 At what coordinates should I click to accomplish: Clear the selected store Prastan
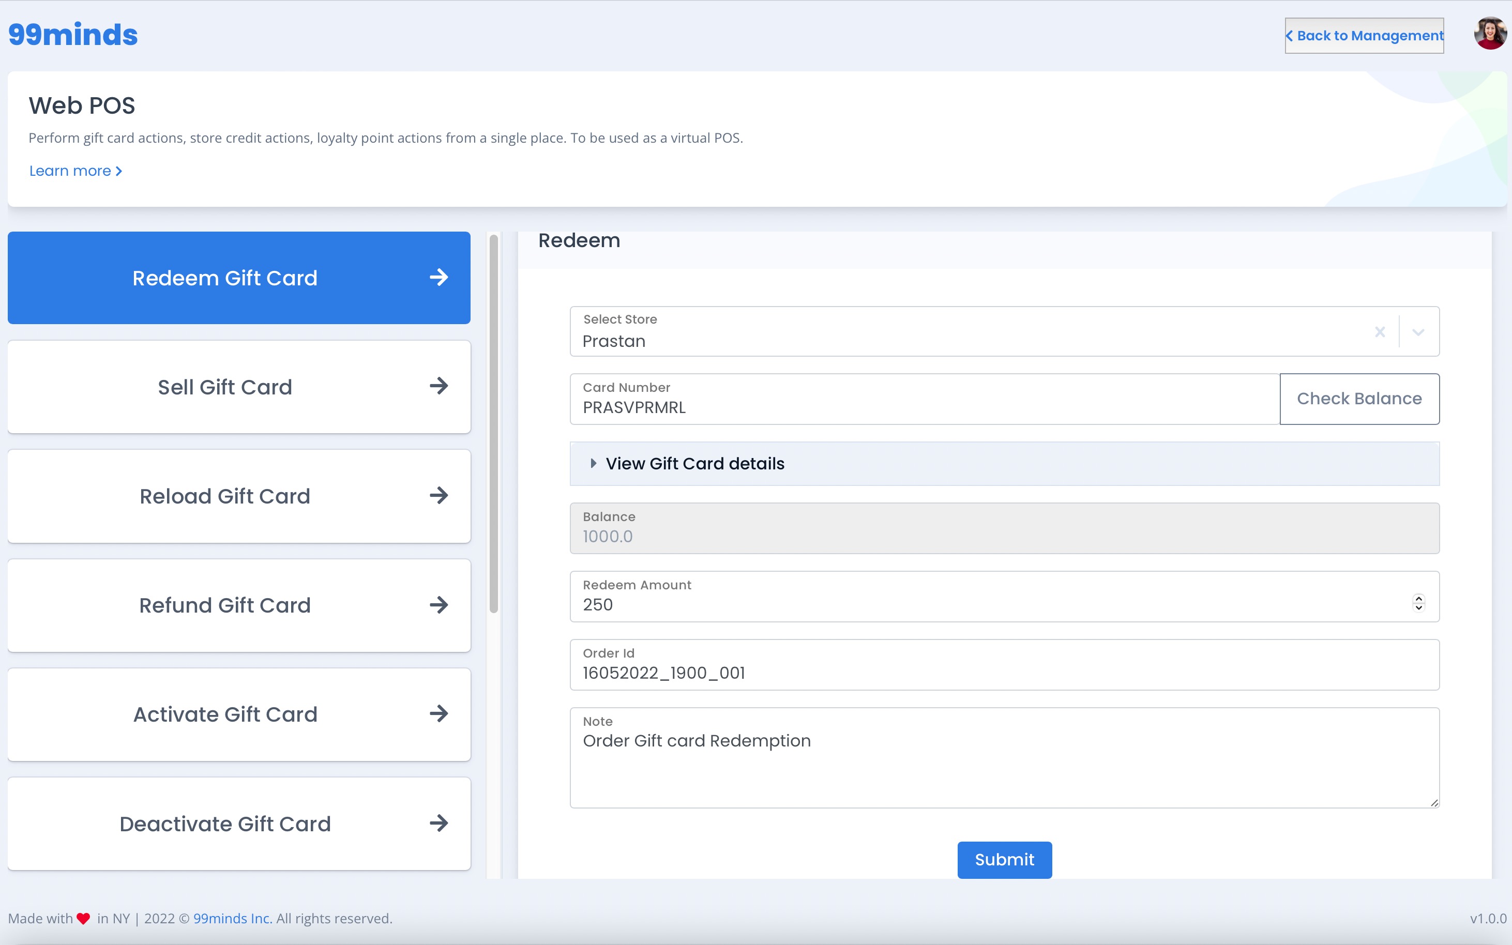click(1380, 332)
